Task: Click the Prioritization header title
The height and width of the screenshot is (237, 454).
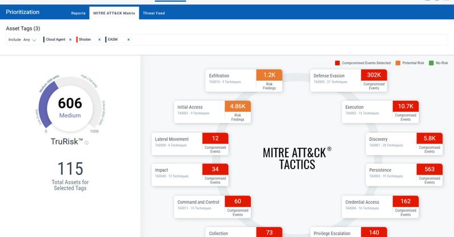Action: tap(23, 12)
